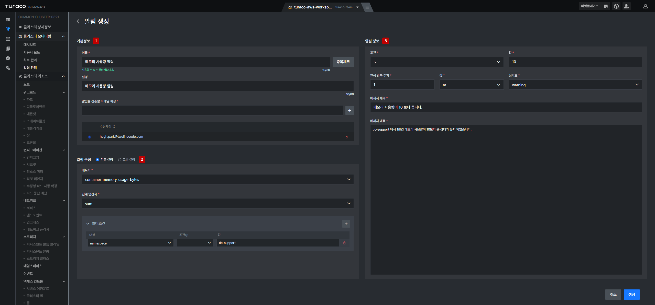Open the 심각도 warning dropdown
The height and width of the screenshot is (305, 655).
tap(575, 85)
